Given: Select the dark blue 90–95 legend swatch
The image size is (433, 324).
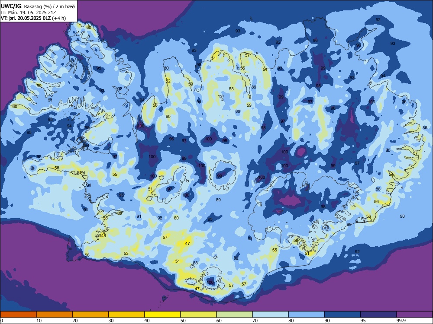Looking at the screenshot, I should pos(343,314).
